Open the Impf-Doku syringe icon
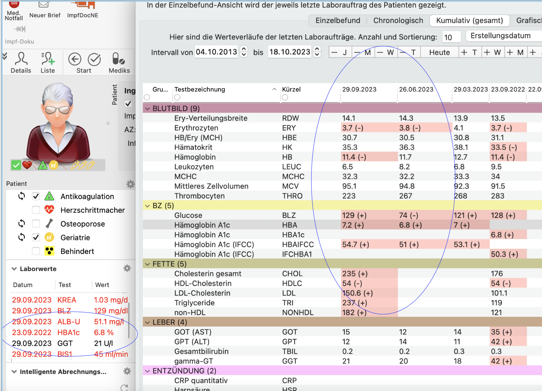542x391 pixels. click(x=20, y=29)
